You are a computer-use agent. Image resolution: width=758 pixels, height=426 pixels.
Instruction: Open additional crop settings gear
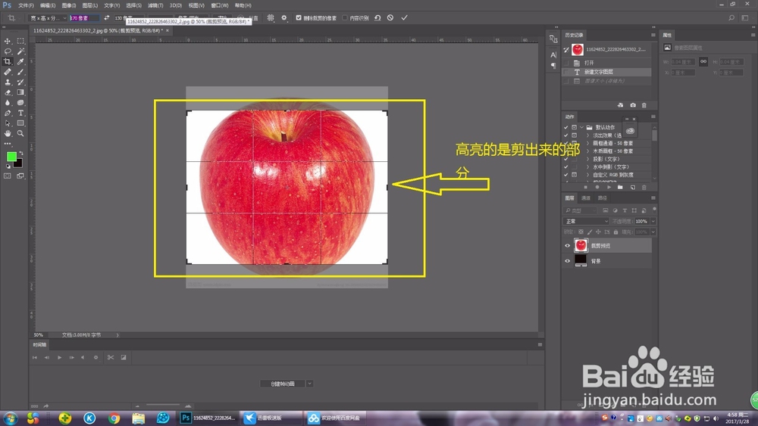click(284, 18)
